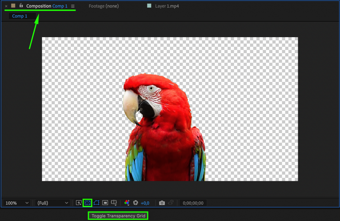The image size is (340, 221).
Task: Show the last snapshot
Action: click(x=171, y=203)
